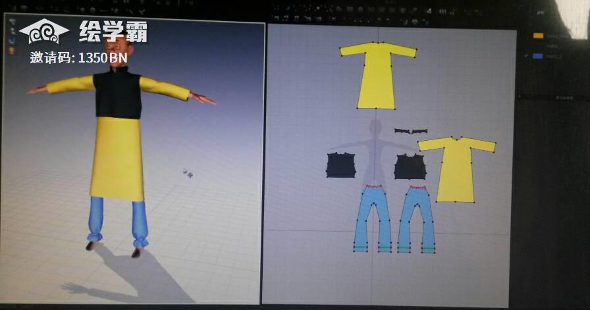Select the left dark collar pattern strip
Viewport: 590px width, 310px height.
coord(402,131)
